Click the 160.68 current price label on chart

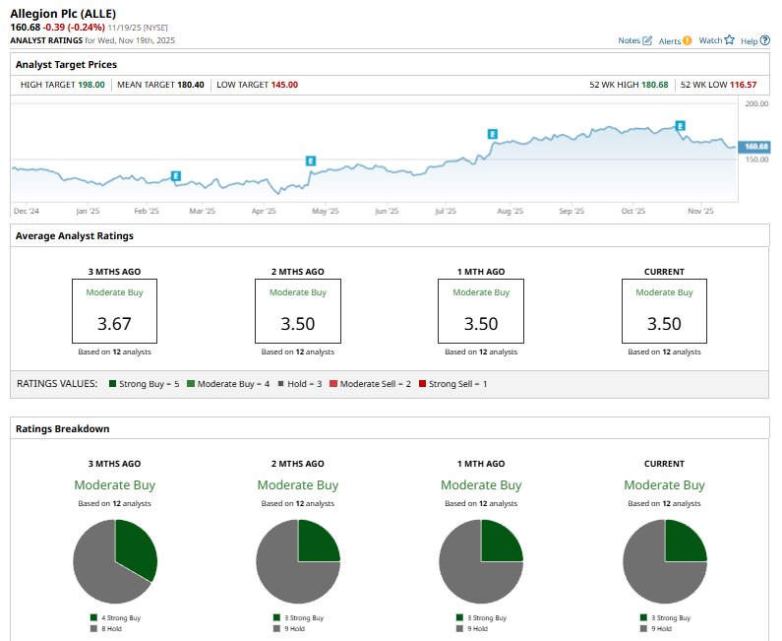point(757,147)
